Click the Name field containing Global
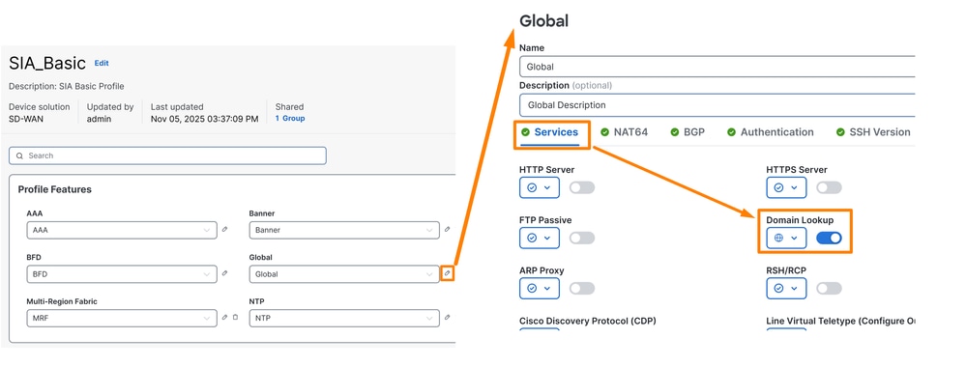Viewport: 966px width, 367px height. pyautogui.click(x=717, y=67)
